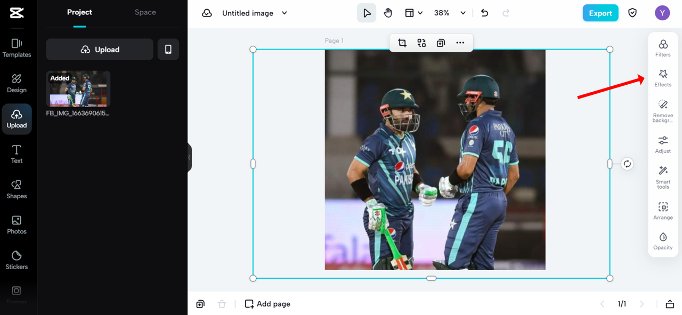Click the cricket players image on canvas
This screenshot has height=315, width=682.
click(435, 160)
